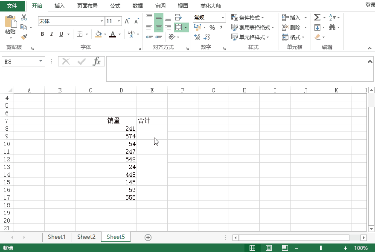Image resolution: width=375 pixels, height=252 pixels.
Task: Click the Increase Font Size icon
Action: [127, 21]
